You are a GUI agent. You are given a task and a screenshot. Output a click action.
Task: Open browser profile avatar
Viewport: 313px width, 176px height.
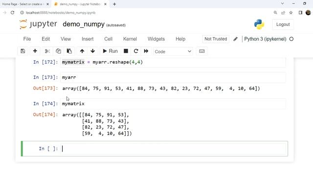308,13
